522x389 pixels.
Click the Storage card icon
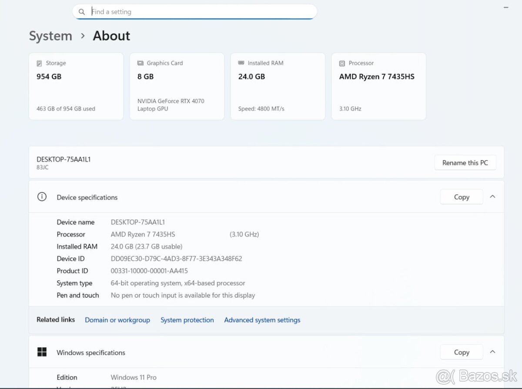tap(40, 63)
